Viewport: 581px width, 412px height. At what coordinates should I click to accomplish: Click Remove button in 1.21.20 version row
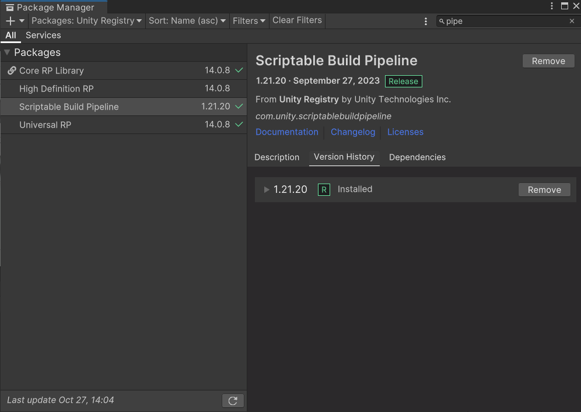[x=544, y=190]
